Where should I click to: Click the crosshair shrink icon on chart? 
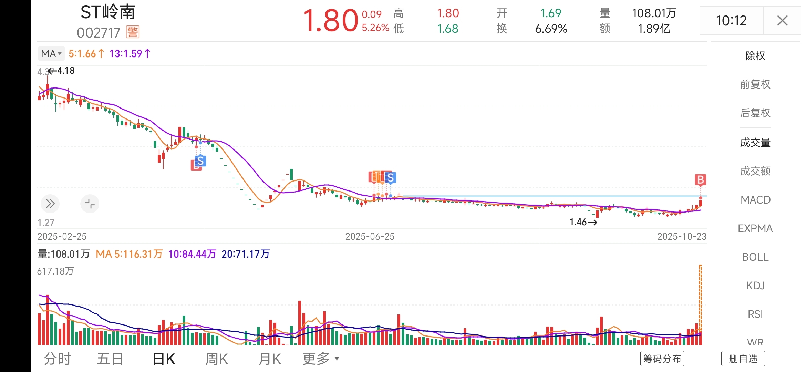pos(90,204)
